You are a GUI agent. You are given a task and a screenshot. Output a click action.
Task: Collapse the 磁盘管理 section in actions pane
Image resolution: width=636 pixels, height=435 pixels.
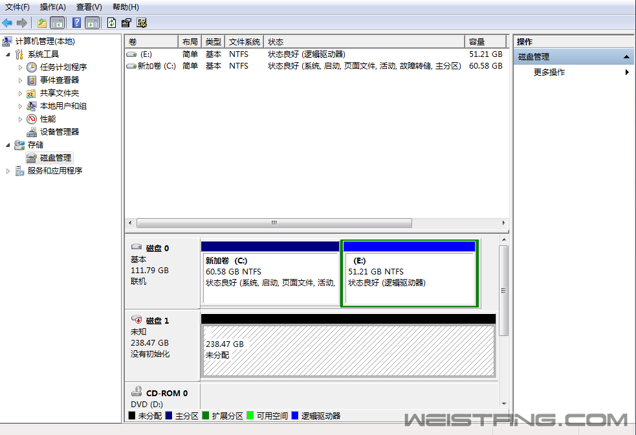coord(626,57)
